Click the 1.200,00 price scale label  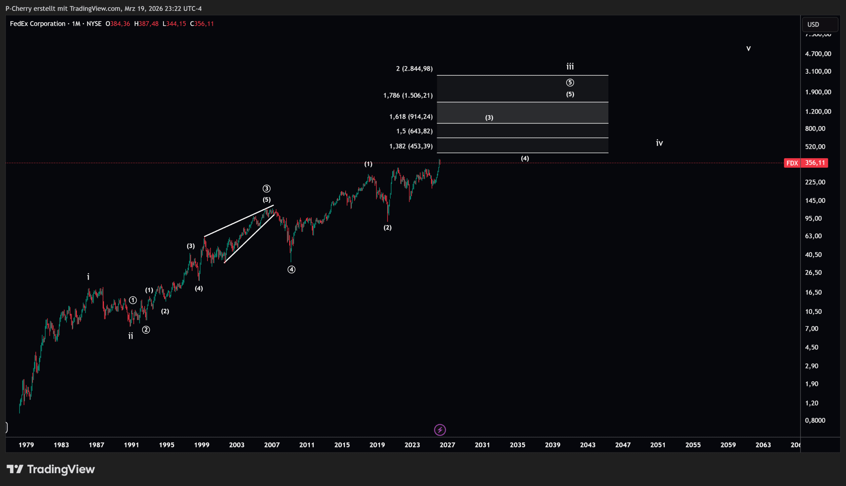tap(818, 112)
